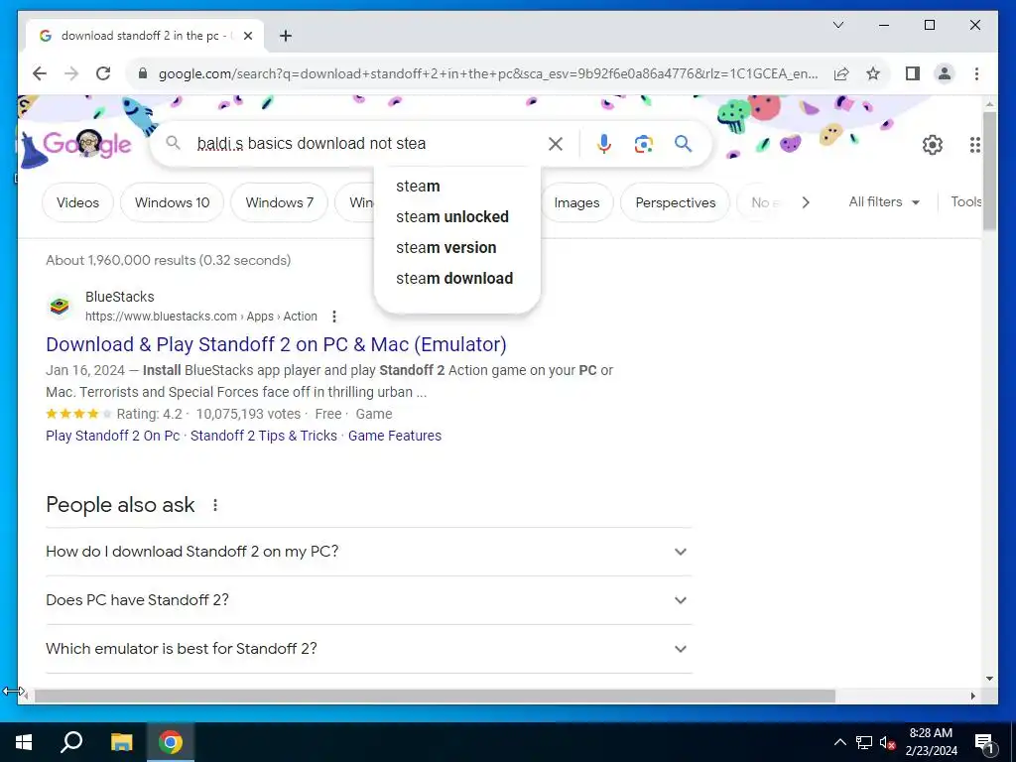Open Play Standoff 2 On Pc sitelink
The height and width of the screenshot is (762, 1016).
pyautogui.click(x=113, y=437)
